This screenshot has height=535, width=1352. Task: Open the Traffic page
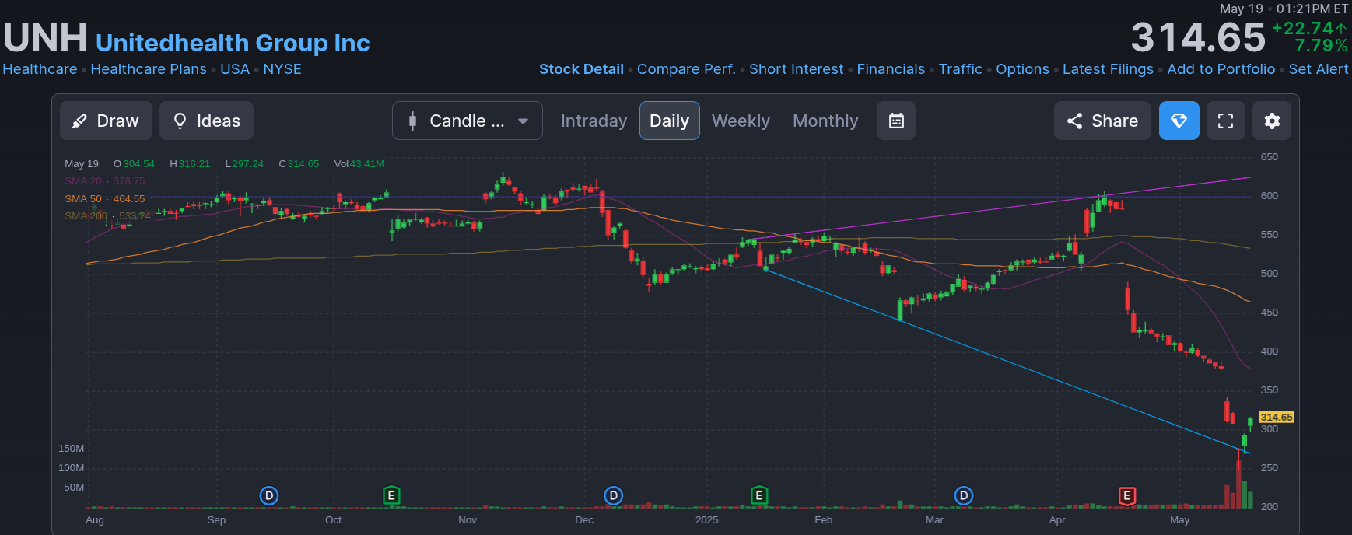[961, 69]
